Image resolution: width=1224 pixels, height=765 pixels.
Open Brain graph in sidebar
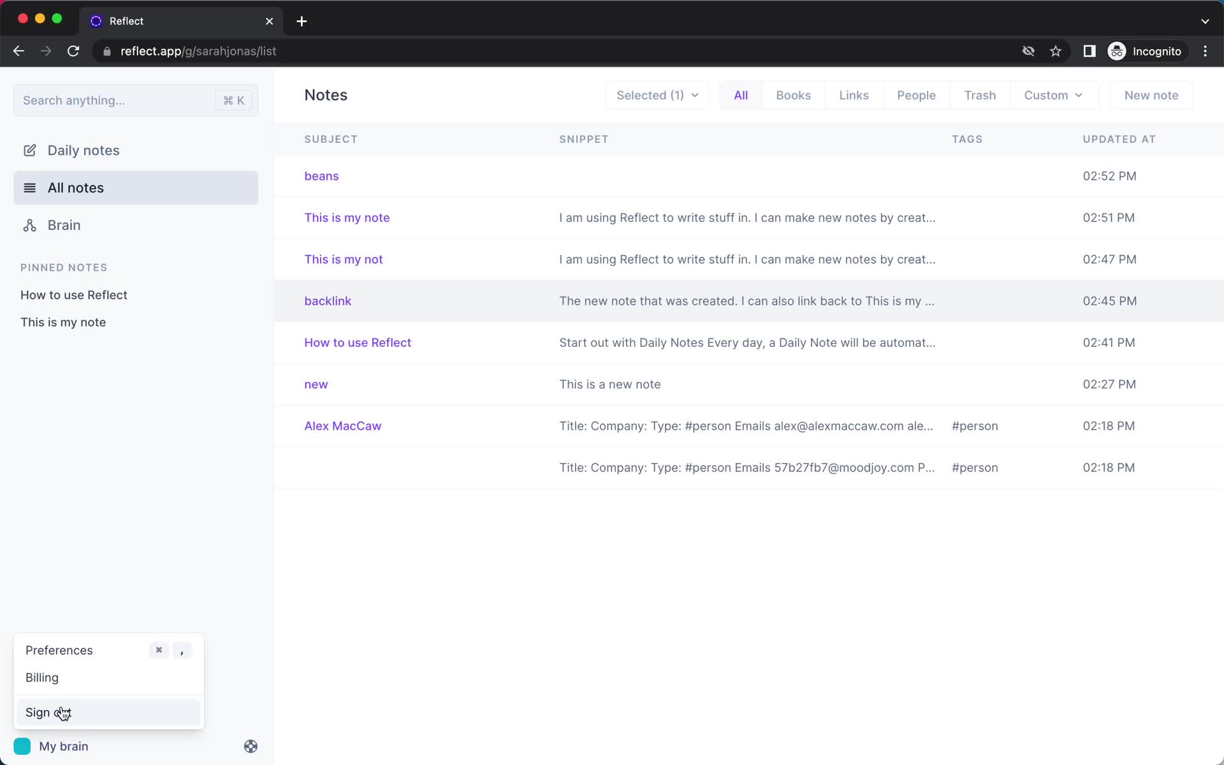click(136, 225)
